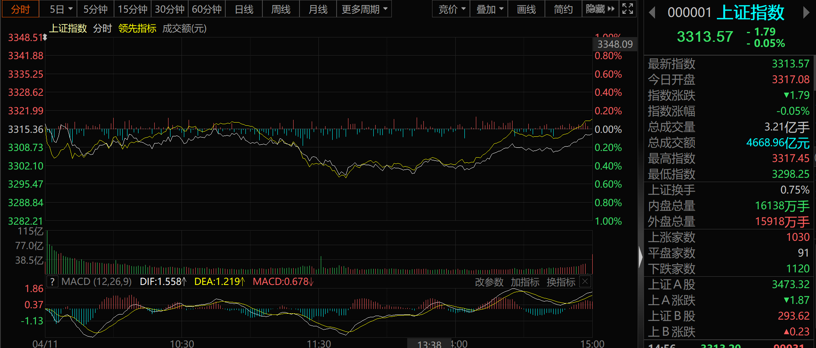Viewport: 816px width, 348px height.
Task: Click the MACD help question mark icon
Action: tap(52, 282)
